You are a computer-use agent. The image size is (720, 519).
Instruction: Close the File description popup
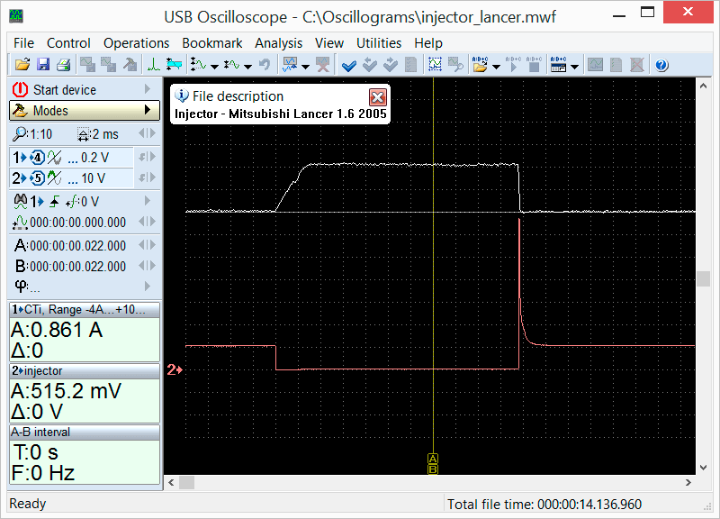click(378, 96)
